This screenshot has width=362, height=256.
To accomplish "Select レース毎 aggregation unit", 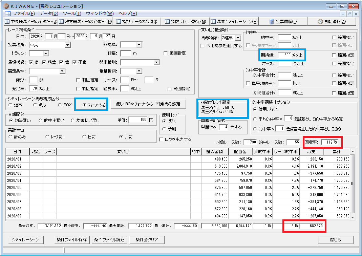I will click(x=47, y=137).
